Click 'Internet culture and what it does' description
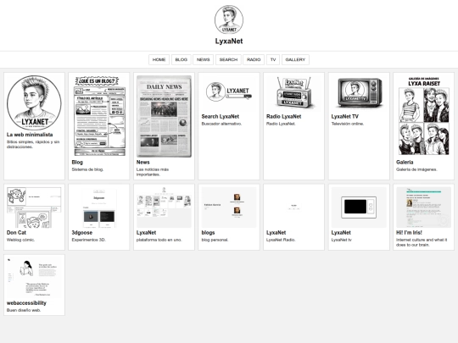Image resolution: width=458 pixels, height=343 pixels. tap(422, 242)
